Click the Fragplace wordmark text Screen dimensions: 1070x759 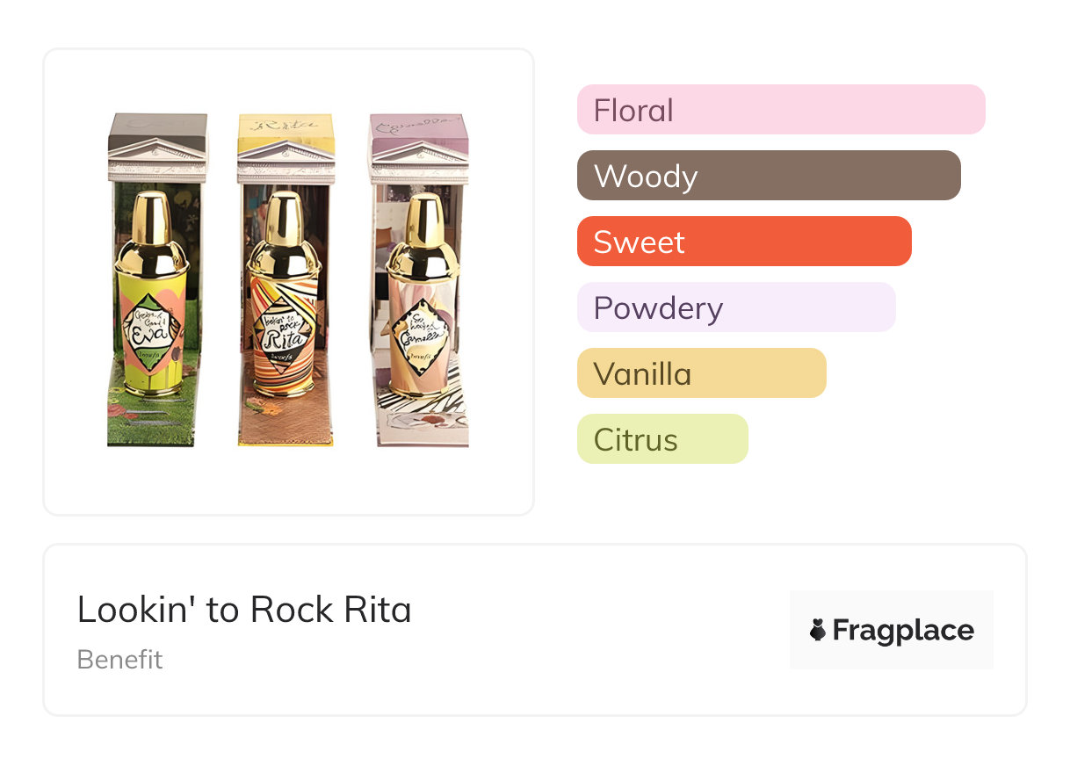click(903, 630)
